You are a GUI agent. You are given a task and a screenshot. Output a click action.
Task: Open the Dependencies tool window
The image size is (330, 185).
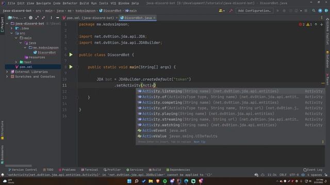(178, 170)
